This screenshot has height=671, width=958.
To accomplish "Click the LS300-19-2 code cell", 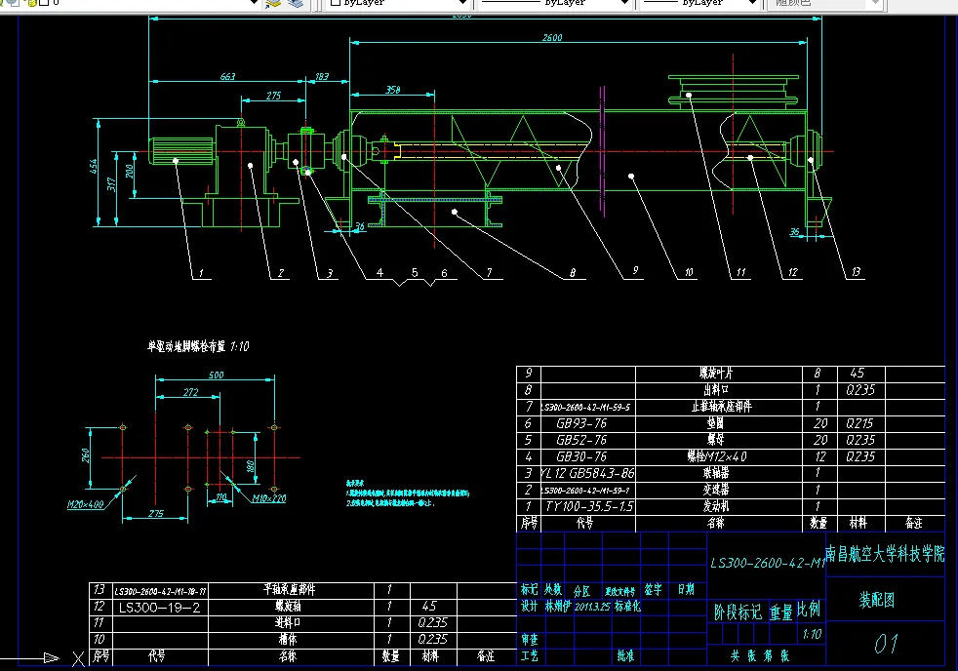I will pos(159,607).
